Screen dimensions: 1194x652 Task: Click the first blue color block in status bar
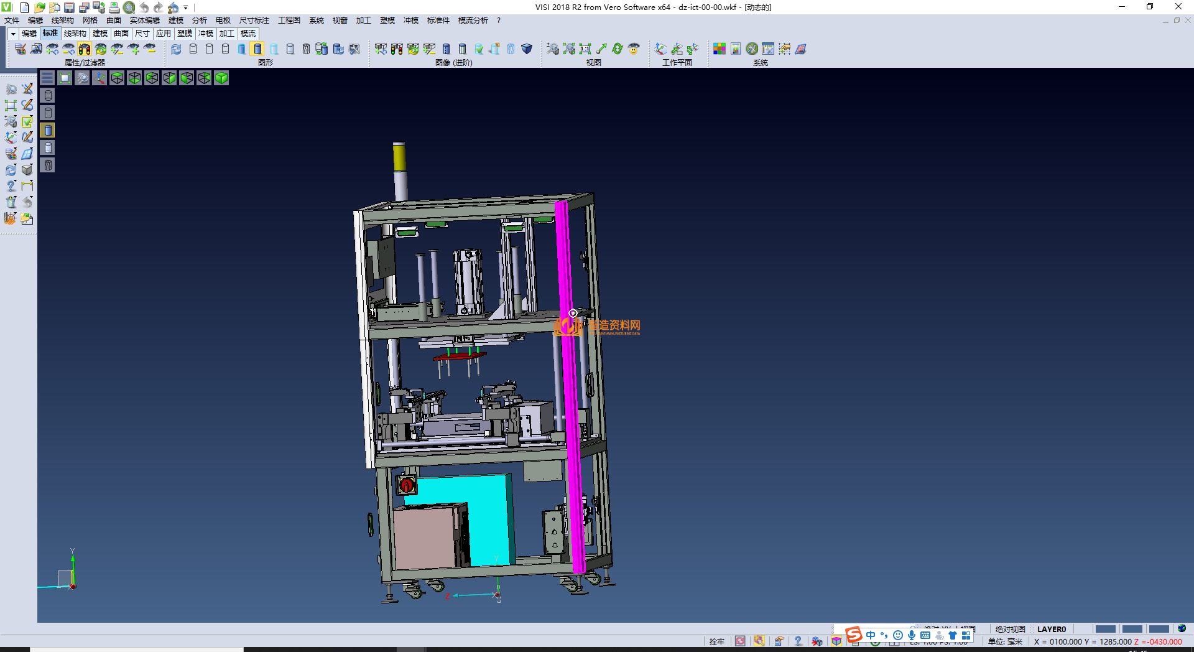(x=1105, y=629)
